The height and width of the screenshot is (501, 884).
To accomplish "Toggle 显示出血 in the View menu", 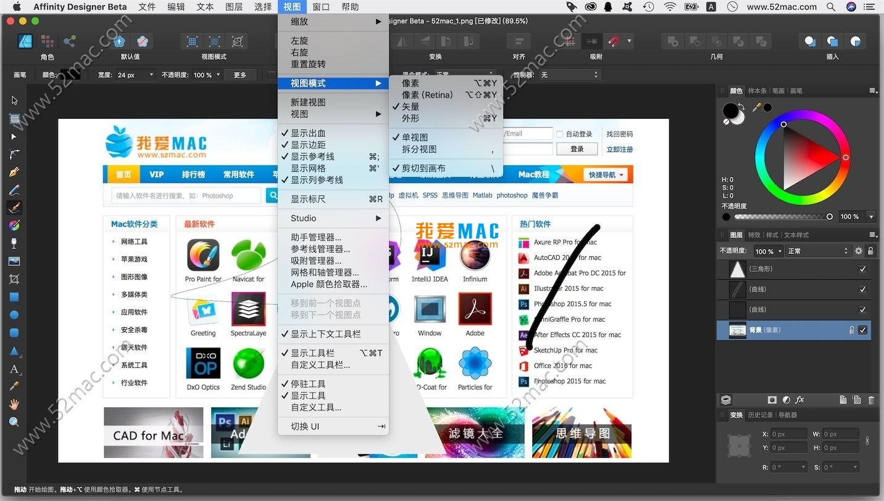I will click(333, 133).
